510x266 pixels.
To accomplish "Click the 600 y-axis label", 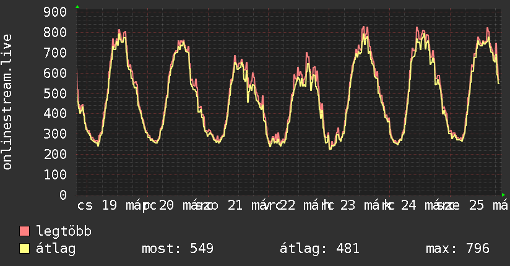I will click(x=55, y=73).
